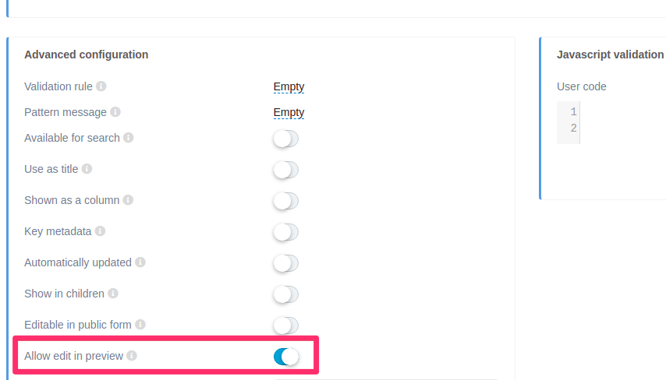Click info icon beside Key metadata
This screenshot has height=380, width=666.
click(100, 231)
